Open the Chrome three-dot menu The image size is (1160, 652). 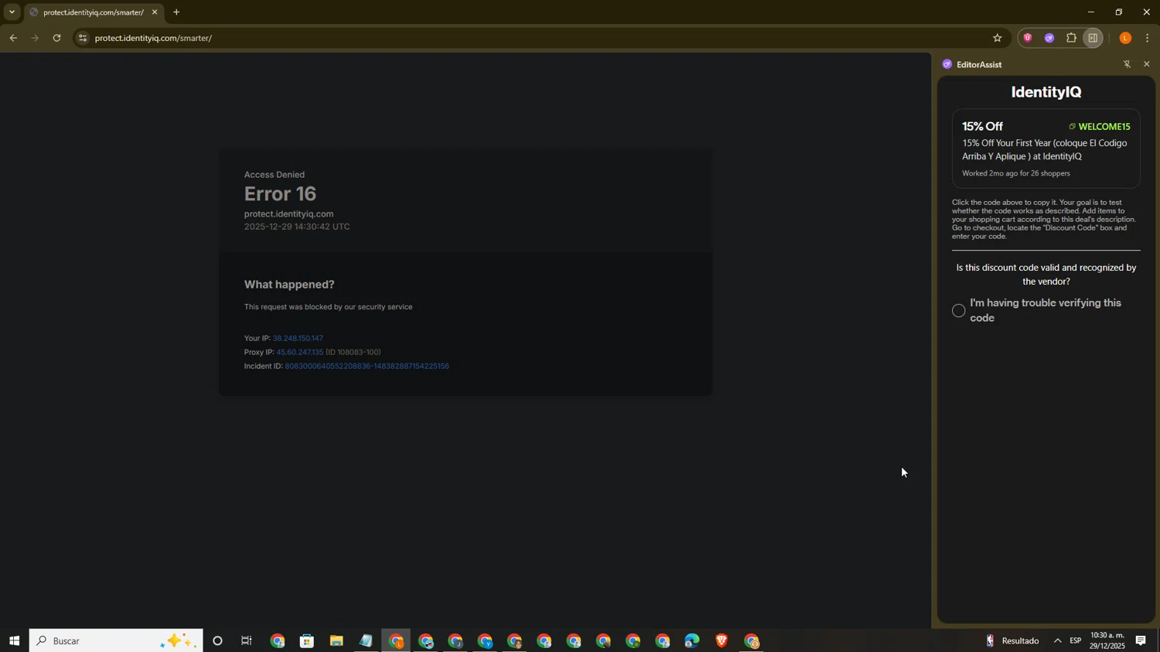click(x=1148, y=38)
